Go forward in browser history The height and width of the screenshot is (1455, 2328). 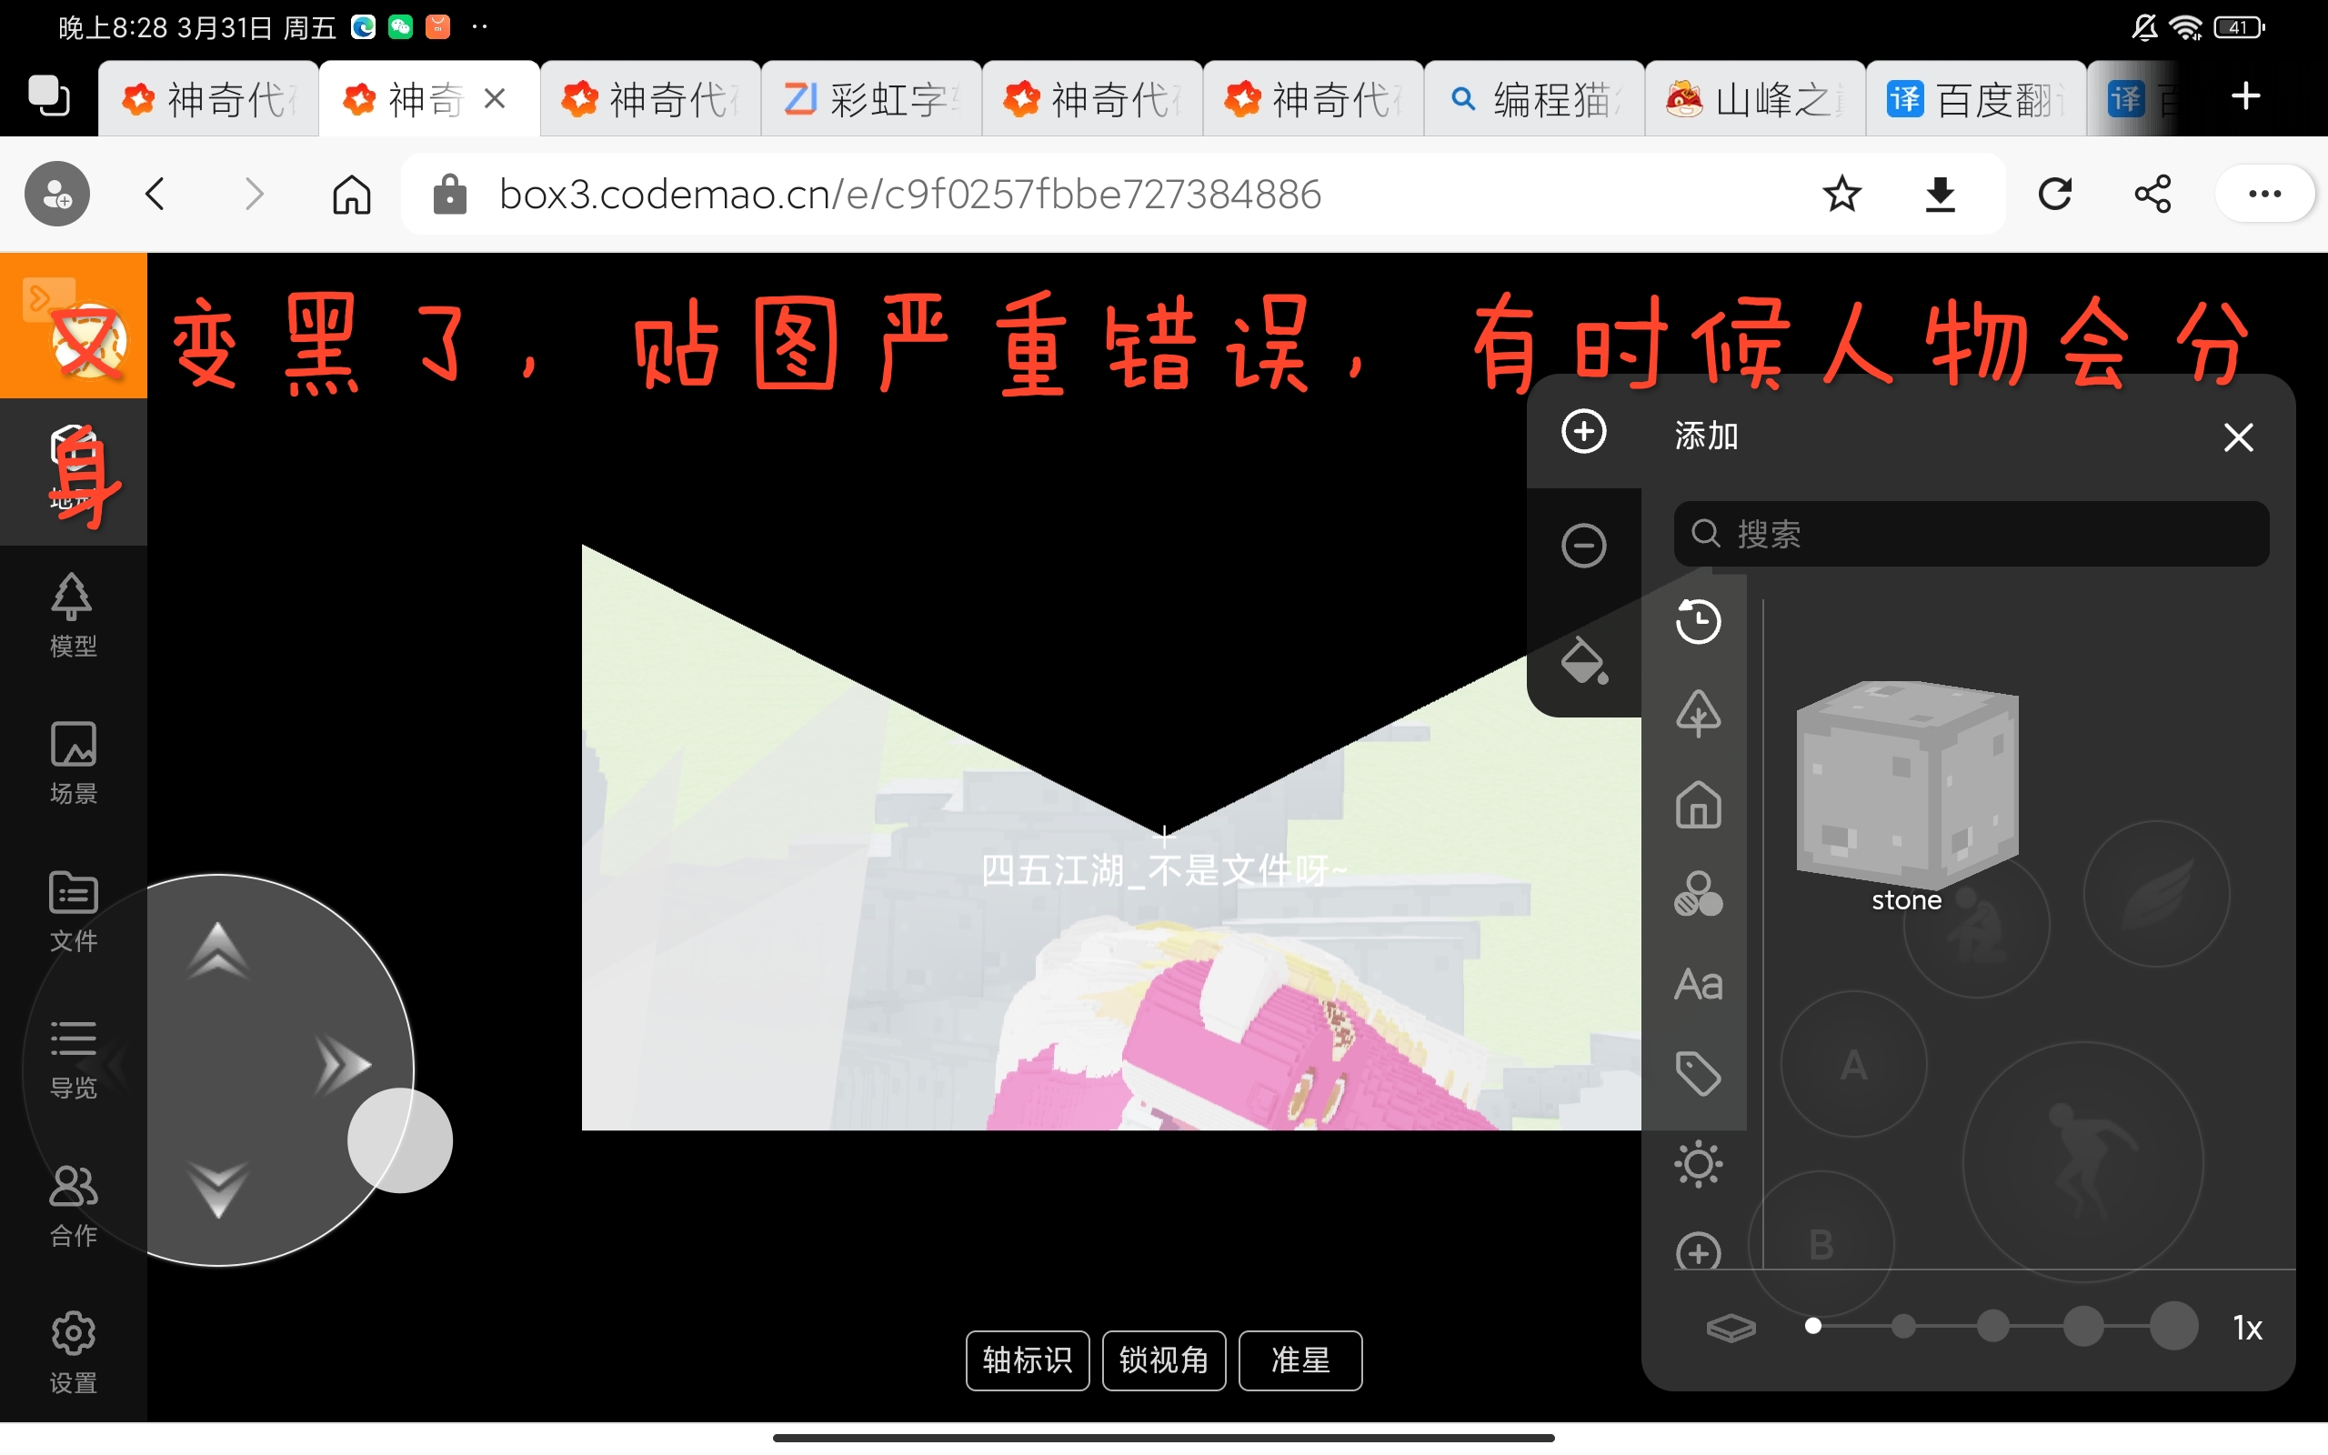point(254,194)
